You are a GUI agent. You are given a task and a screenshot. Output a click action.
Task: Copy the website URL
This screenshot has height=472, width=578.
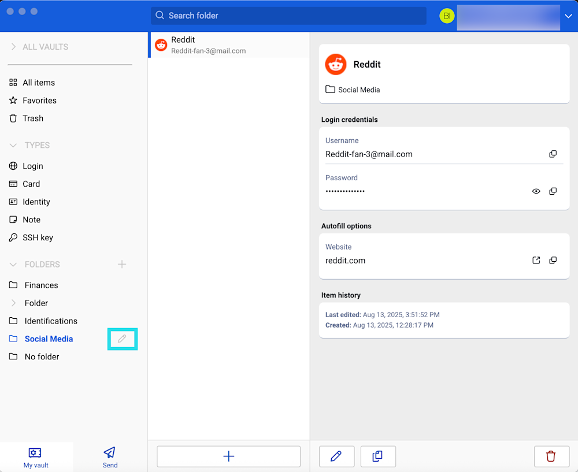pyautogui.click(x=553, y=261)
